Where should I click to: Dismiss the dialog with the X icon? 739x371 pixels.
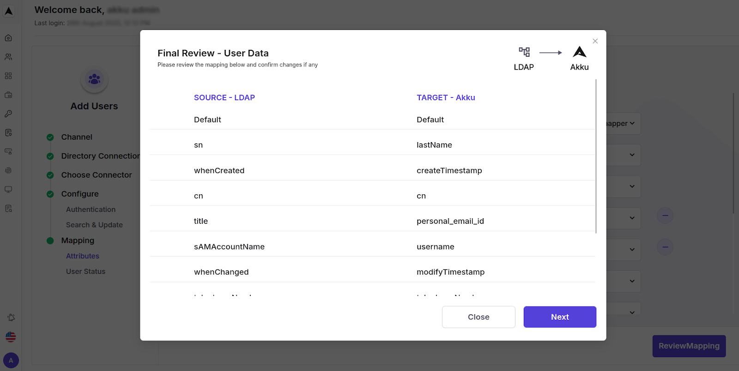pos(595,41)
